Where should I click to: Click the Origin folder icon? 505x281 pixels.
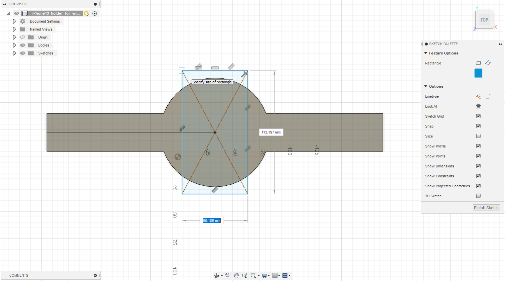[x=31, y=37]
